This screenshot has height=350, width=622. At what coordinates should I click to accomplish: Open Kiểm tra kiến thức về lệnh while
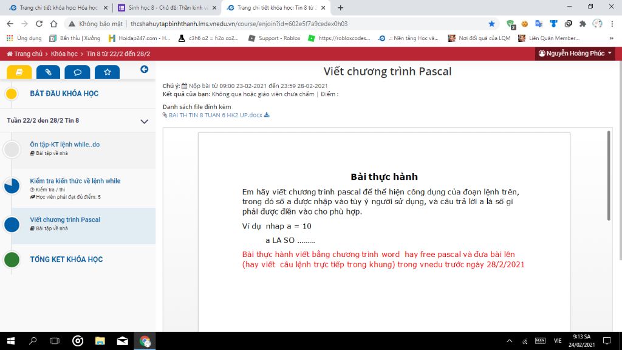click(75, 181)
